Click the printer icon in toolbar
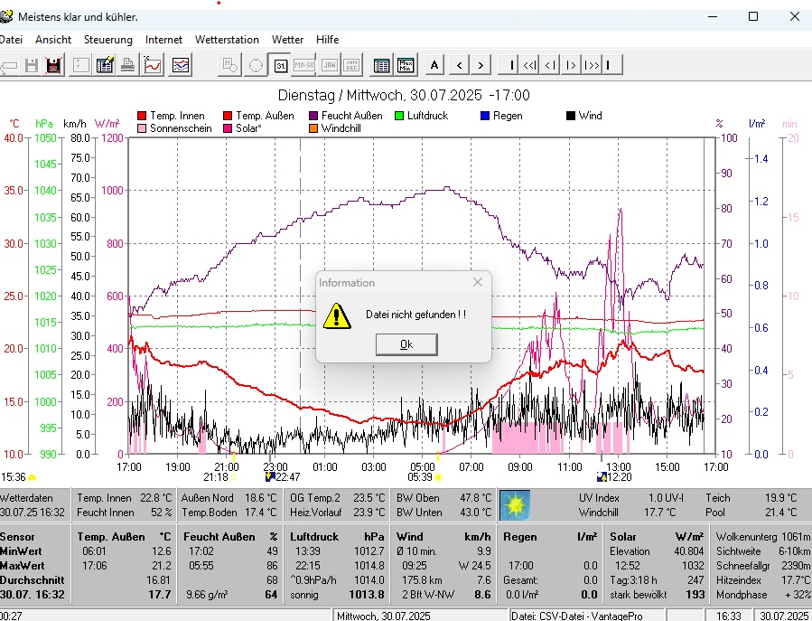The height and width of the screenshot is (621, 812). pos(128,65)
